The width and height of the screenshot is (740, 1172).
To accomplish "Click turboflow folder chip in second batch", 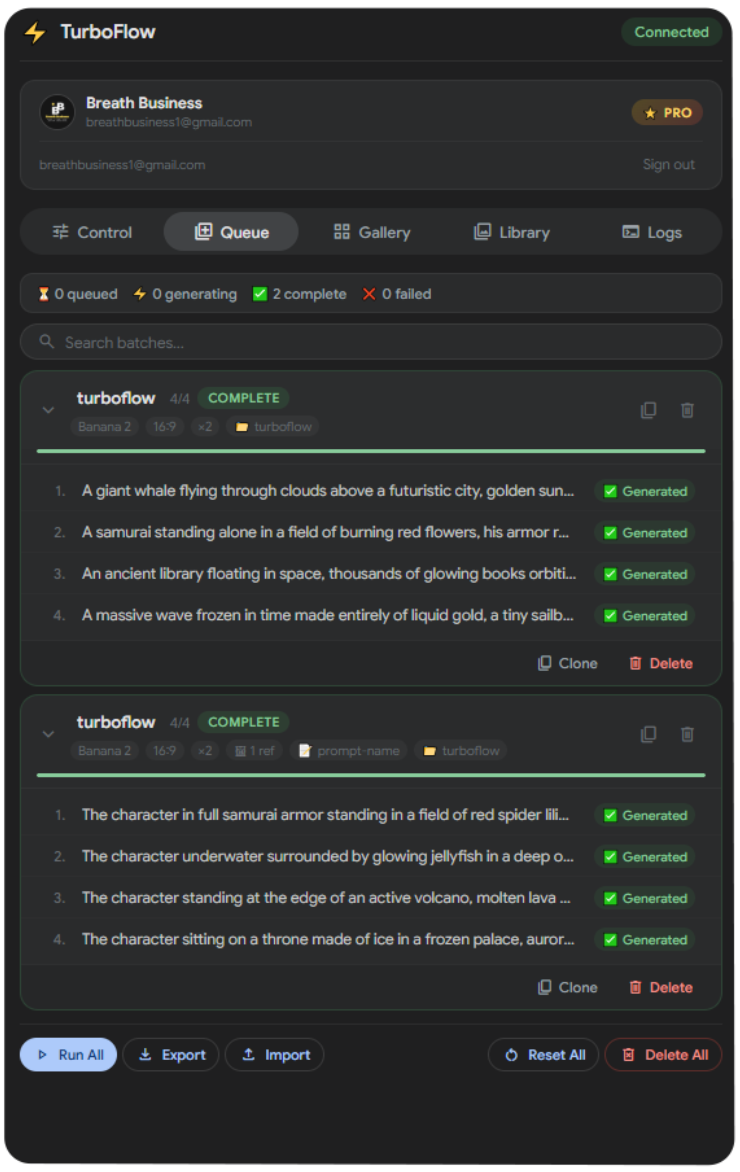I will click(461, 751).
